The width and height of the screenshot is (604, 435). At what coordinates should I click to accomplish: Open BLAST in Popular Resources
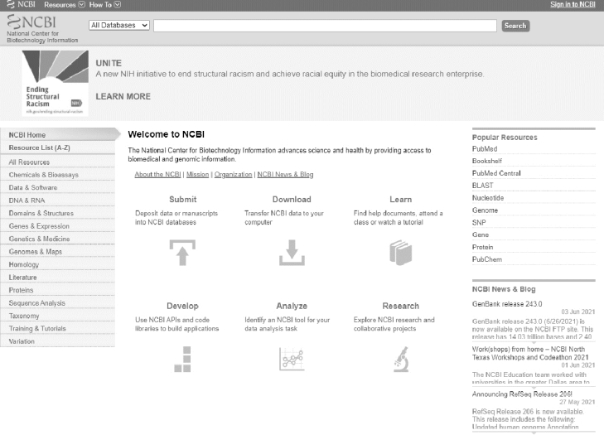tap(483, 186)
